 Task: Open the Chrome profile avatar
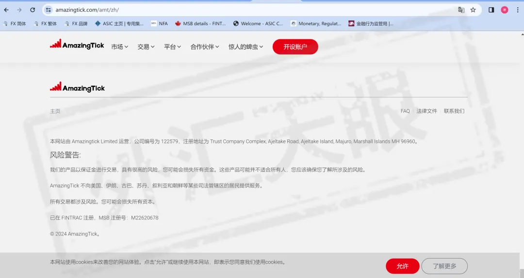[505, 10]
